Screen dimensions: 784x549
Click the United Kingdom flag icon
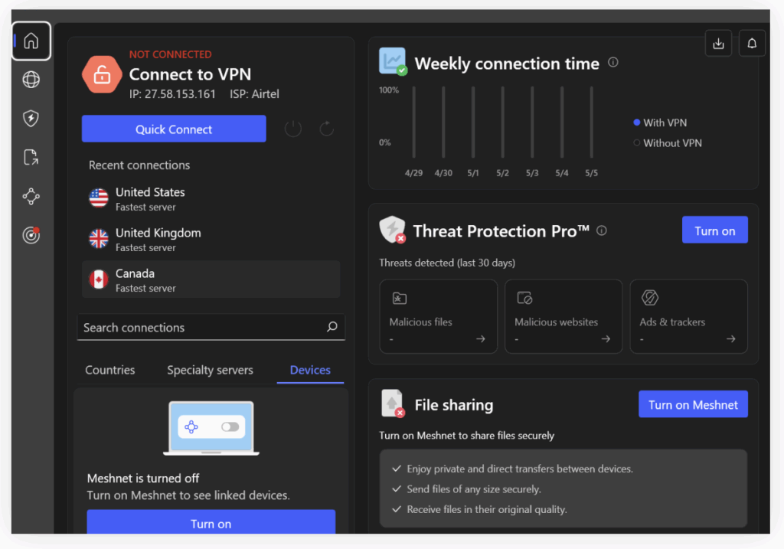99,239
